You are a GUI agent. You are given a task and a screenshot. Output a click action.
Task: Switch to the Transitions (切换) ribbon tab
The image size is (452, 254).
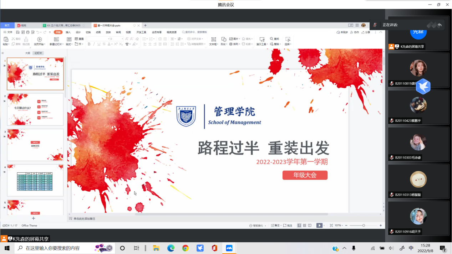pyautogui.click(x=88, y=32)
